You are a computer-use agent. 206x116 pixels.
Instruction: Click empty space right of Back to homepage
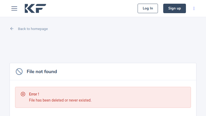coord(119,29)
